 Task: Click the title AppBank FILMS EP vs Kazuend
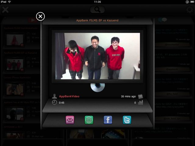tap(97, 20)
